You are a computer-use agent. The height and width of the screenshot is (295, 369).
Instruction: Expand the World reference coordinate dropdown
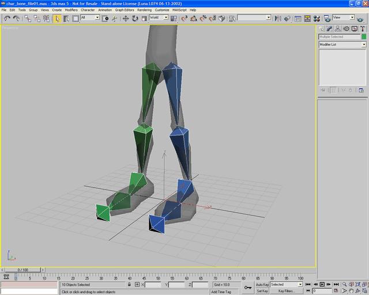(x=159, y=18)
